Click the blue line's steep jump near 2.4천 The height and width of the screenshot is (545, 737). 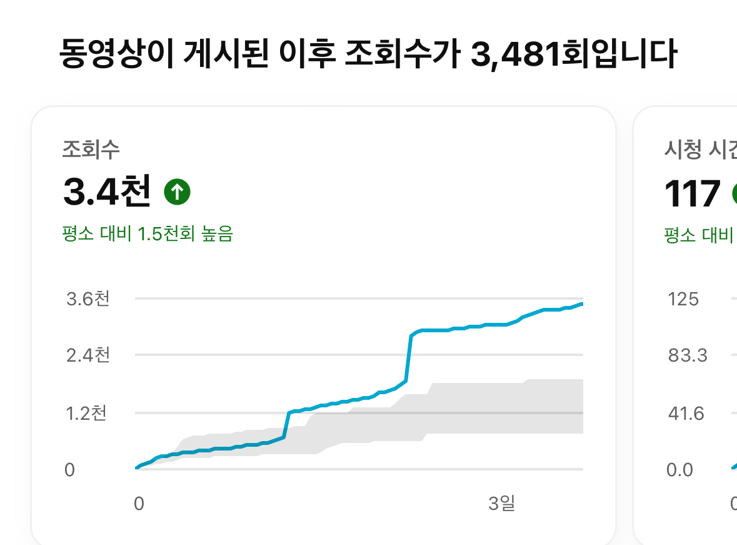point(408,358)
